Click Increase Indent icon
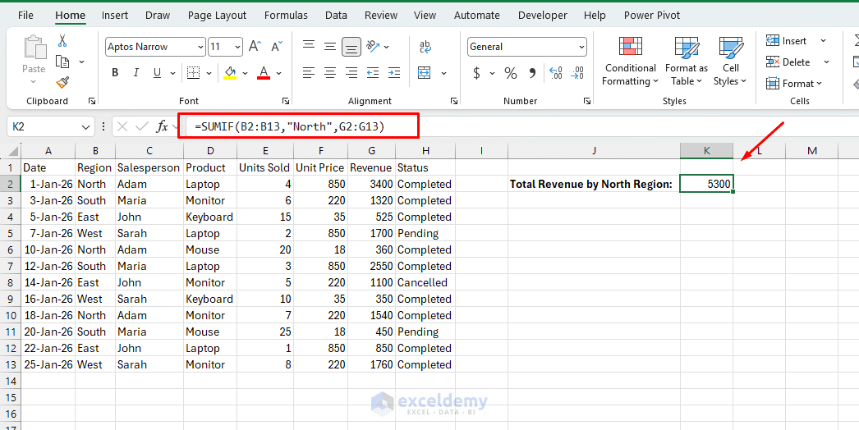Screen dimensions: 859x430 point(394,72)
